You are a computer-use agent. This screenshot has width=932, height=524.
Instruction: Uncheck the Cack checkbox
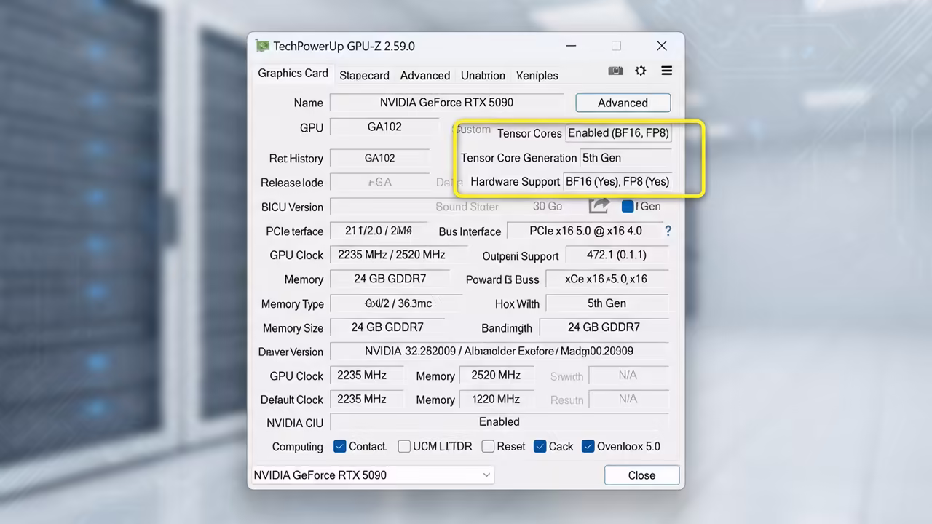[x=540, y=446]
